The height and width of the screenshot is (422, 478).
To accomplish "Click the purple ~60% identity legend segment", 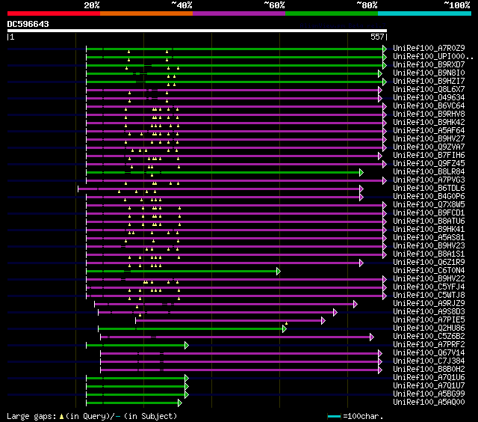I will [239, 13].
